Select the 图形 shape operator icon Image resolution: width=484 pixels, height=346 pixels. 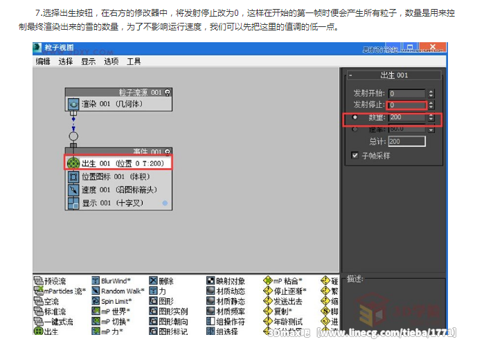click(154, 301)
